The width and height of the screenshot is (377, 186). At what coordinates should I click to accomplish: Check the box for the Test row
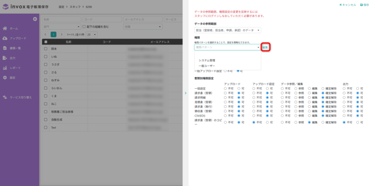(46, 127)
